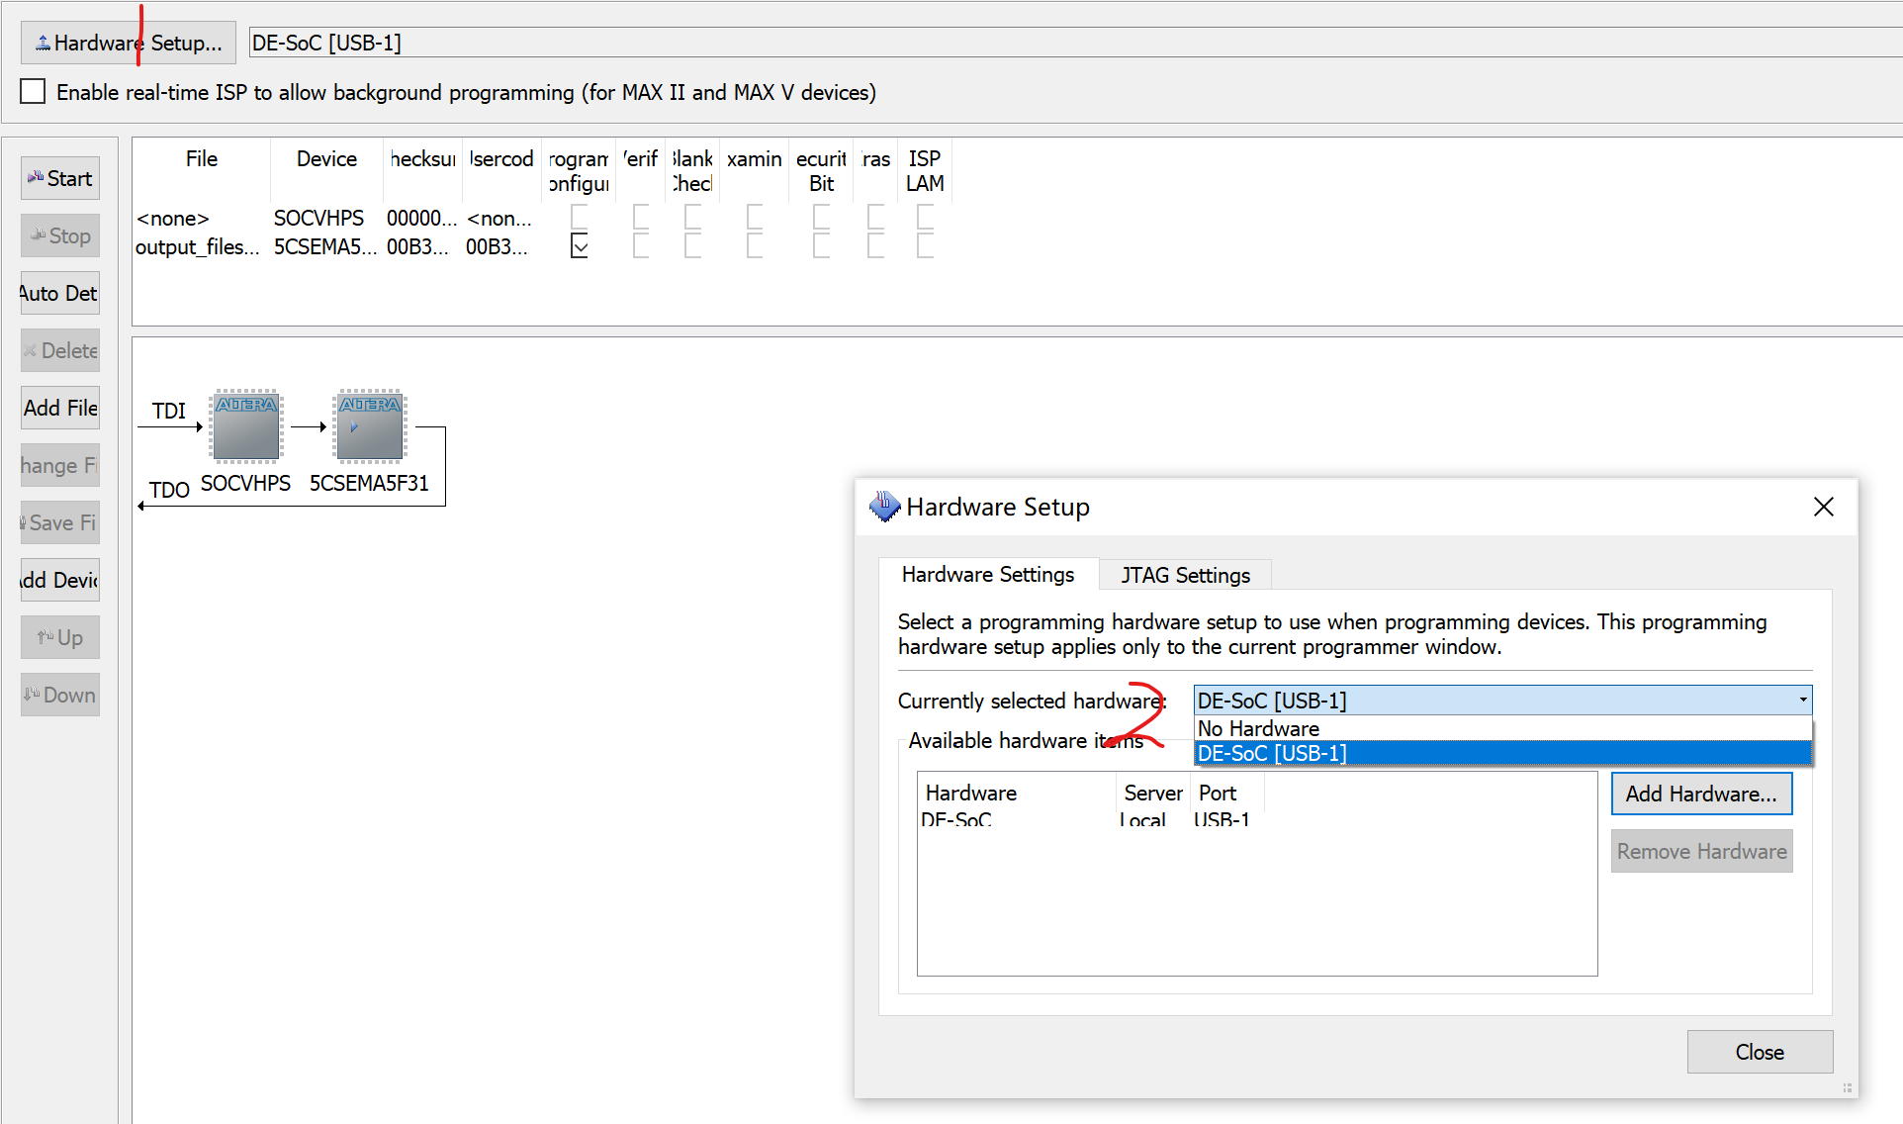This screenshot has height=1124, width=1903.
Task: Click the Auto Detect button
Action: click(x=59, y=293)
